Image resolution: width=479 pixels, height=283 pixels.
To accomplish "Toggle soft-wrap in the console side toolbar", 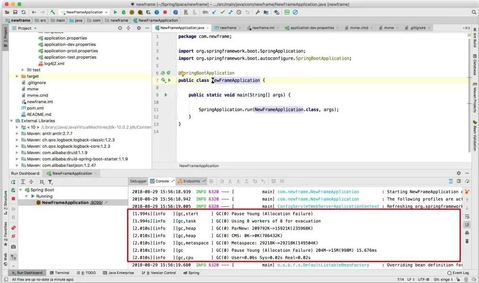I will [x=467, y=217].
